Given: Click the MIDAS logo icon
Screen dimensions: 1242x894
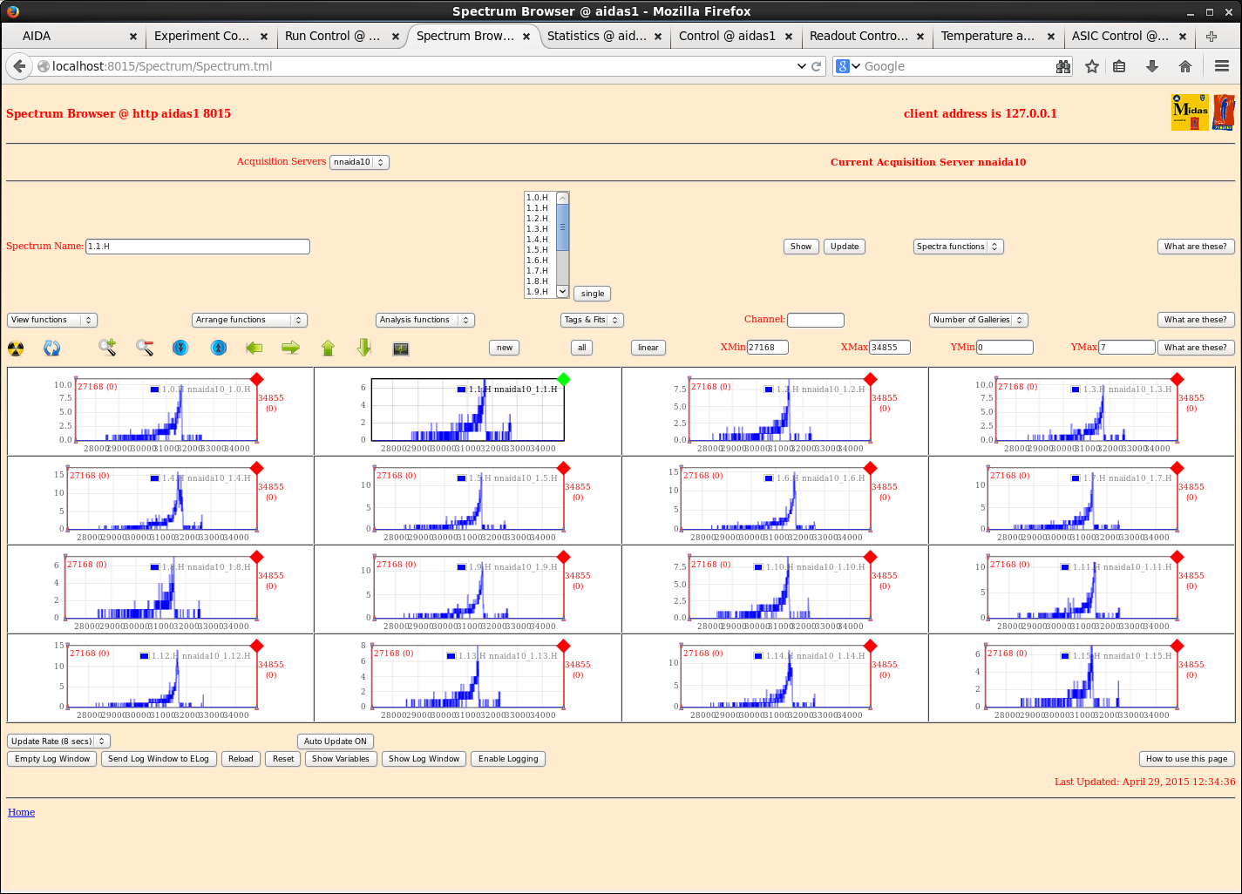Looking at the screenshot, I should [1190, 112].
